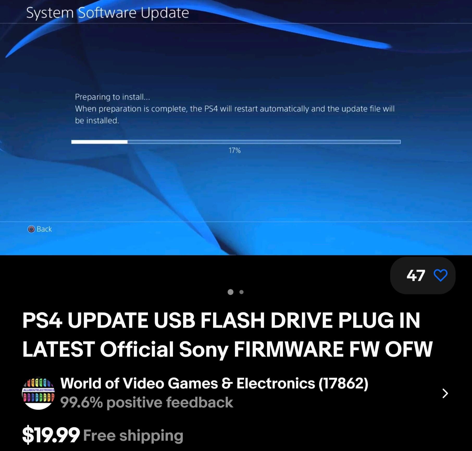Open the PS4 update product image
472x451 pixels.
tap(236, 128)
